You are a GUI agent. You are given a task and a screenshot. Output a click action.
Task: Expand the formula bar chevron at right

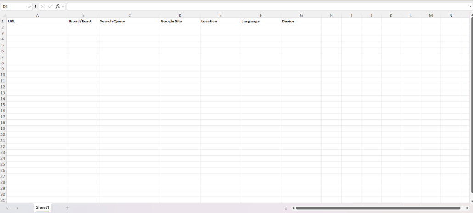coord(470,6)
